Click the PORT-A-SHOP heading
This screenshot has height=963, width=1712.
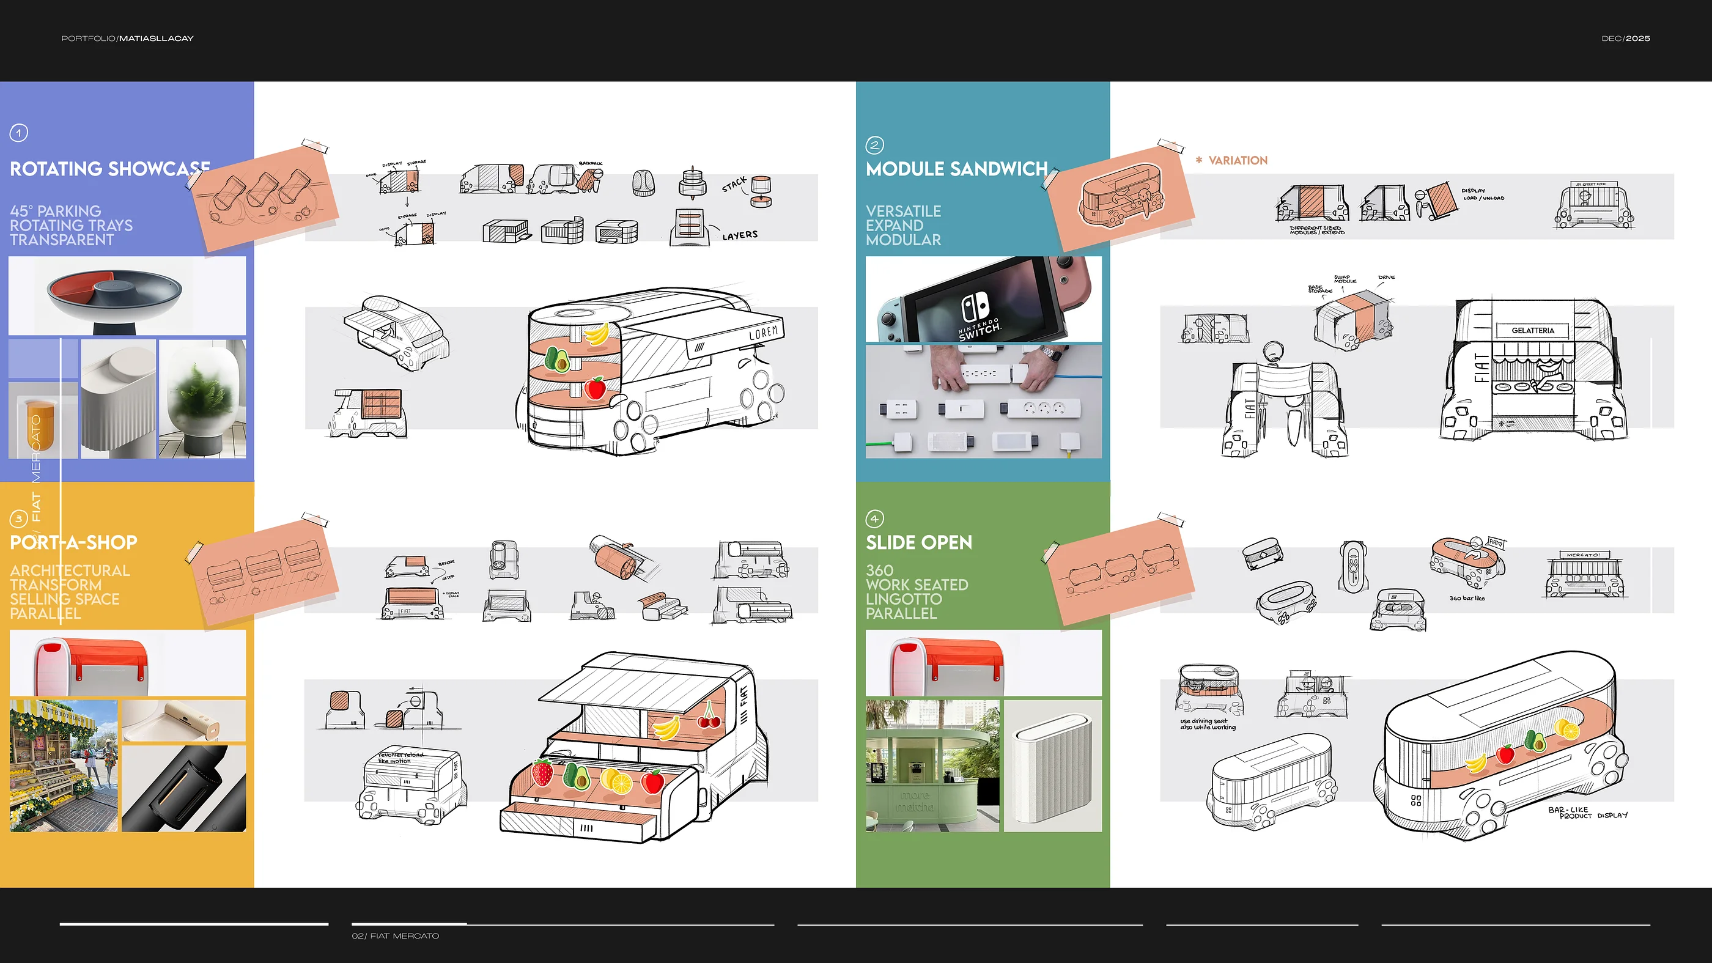pyautogui.click(x=74, y=542)
